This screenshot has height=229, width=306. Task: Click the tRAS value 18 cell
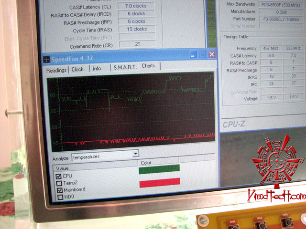271,76
